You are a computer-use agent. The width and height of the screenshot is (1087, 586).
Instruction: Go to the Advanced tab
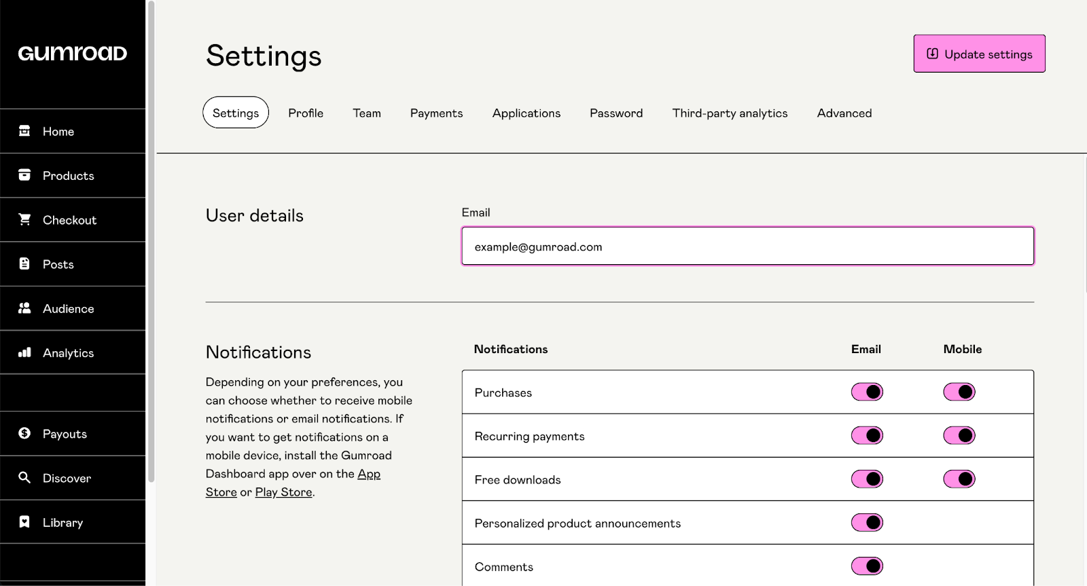pos(844,113)
